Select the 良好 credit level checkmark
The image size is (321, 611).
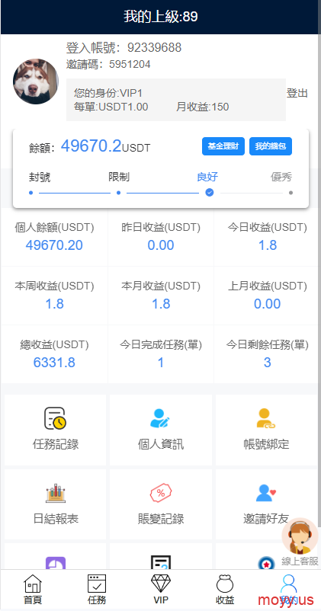210,193
